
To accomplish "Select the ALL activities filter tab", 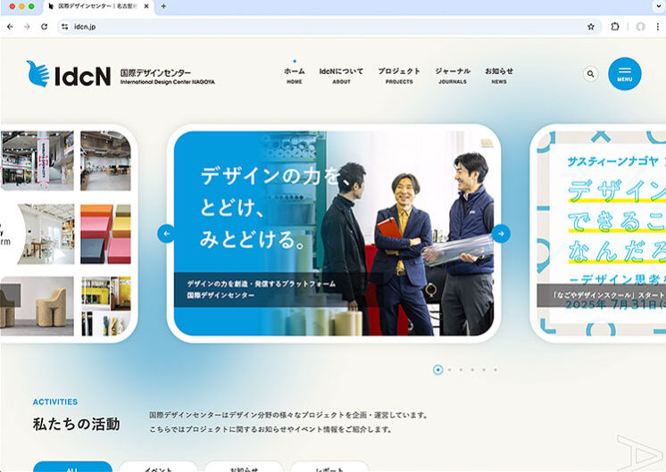I will coord(72,467).
